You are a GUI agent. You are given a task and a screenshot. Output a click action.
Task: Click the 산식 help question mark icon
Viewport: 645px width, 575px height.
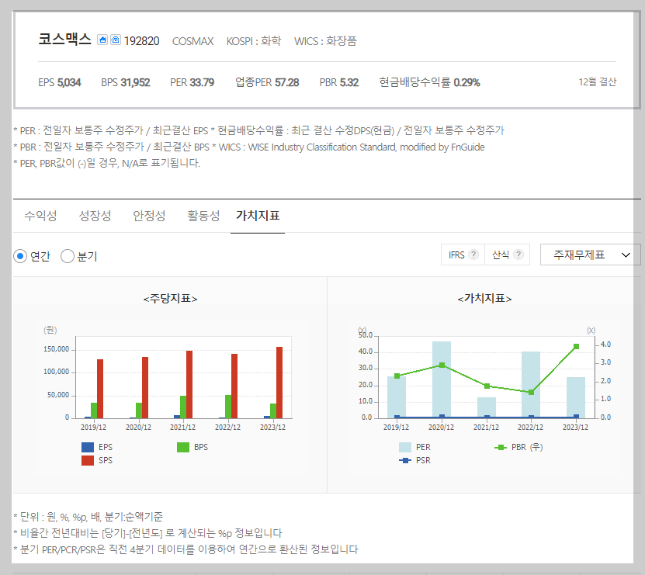click(518, 255)
